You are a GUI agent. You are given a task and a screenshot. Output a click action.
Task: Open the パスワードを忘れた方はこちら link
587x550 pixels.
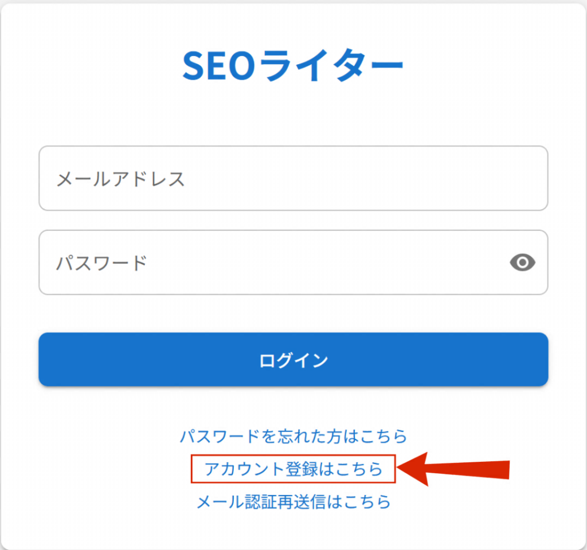coord(293,436)
